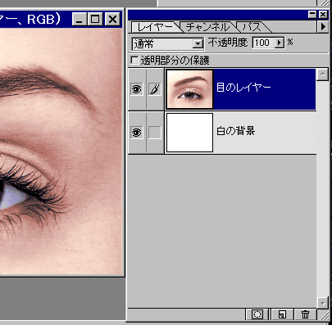
Task: Select the 白の背景 layer name
Action: click(235, 131)
